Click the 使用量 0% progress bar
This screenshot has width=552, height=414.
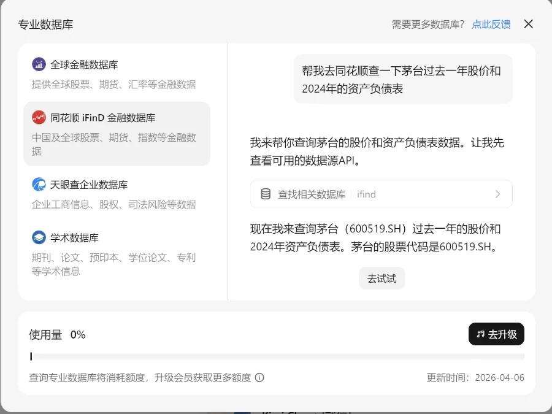pos(277,356)
